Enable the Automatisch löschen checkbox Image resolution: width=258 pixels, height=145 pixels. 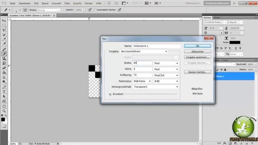[x=95, y=10]
